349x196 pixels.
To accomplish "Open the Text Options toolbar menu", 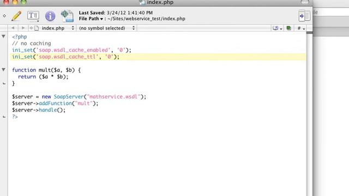I will pyautogui.click(x=33, y=16).
